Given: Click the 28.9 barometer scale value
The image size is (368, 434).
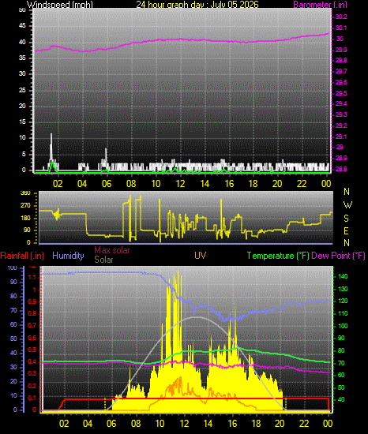Looking at the screenshot, I should [x=341, y=159].
